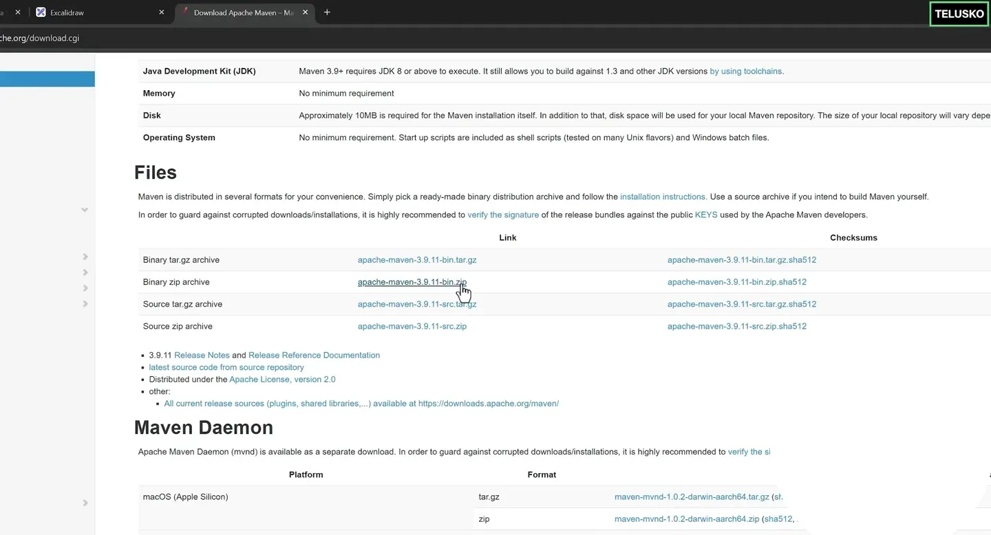Open latest source code from source repository
The width and height of the screenshot is (991, 535).
[x=226, y=367]
